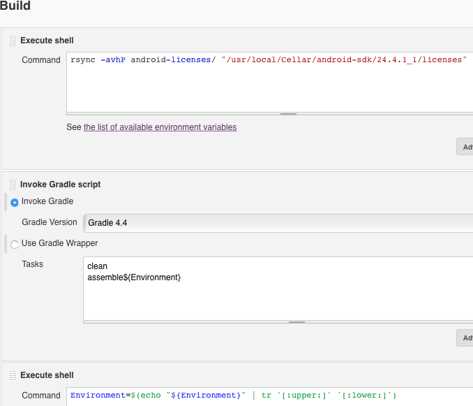
Task: Grab the resize handle below Tasks box
Action: (296, 322)
